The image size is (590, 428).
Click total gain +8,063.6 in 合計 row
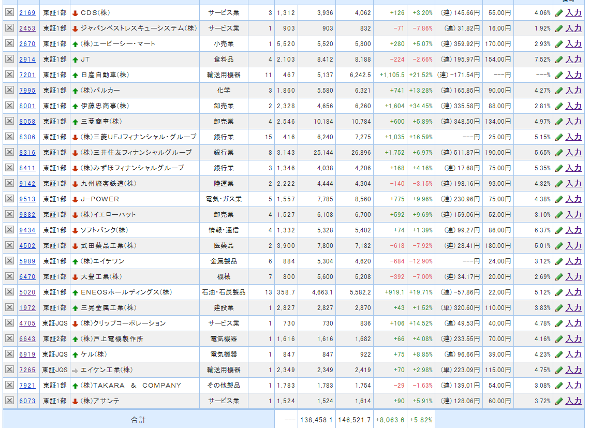390,420
